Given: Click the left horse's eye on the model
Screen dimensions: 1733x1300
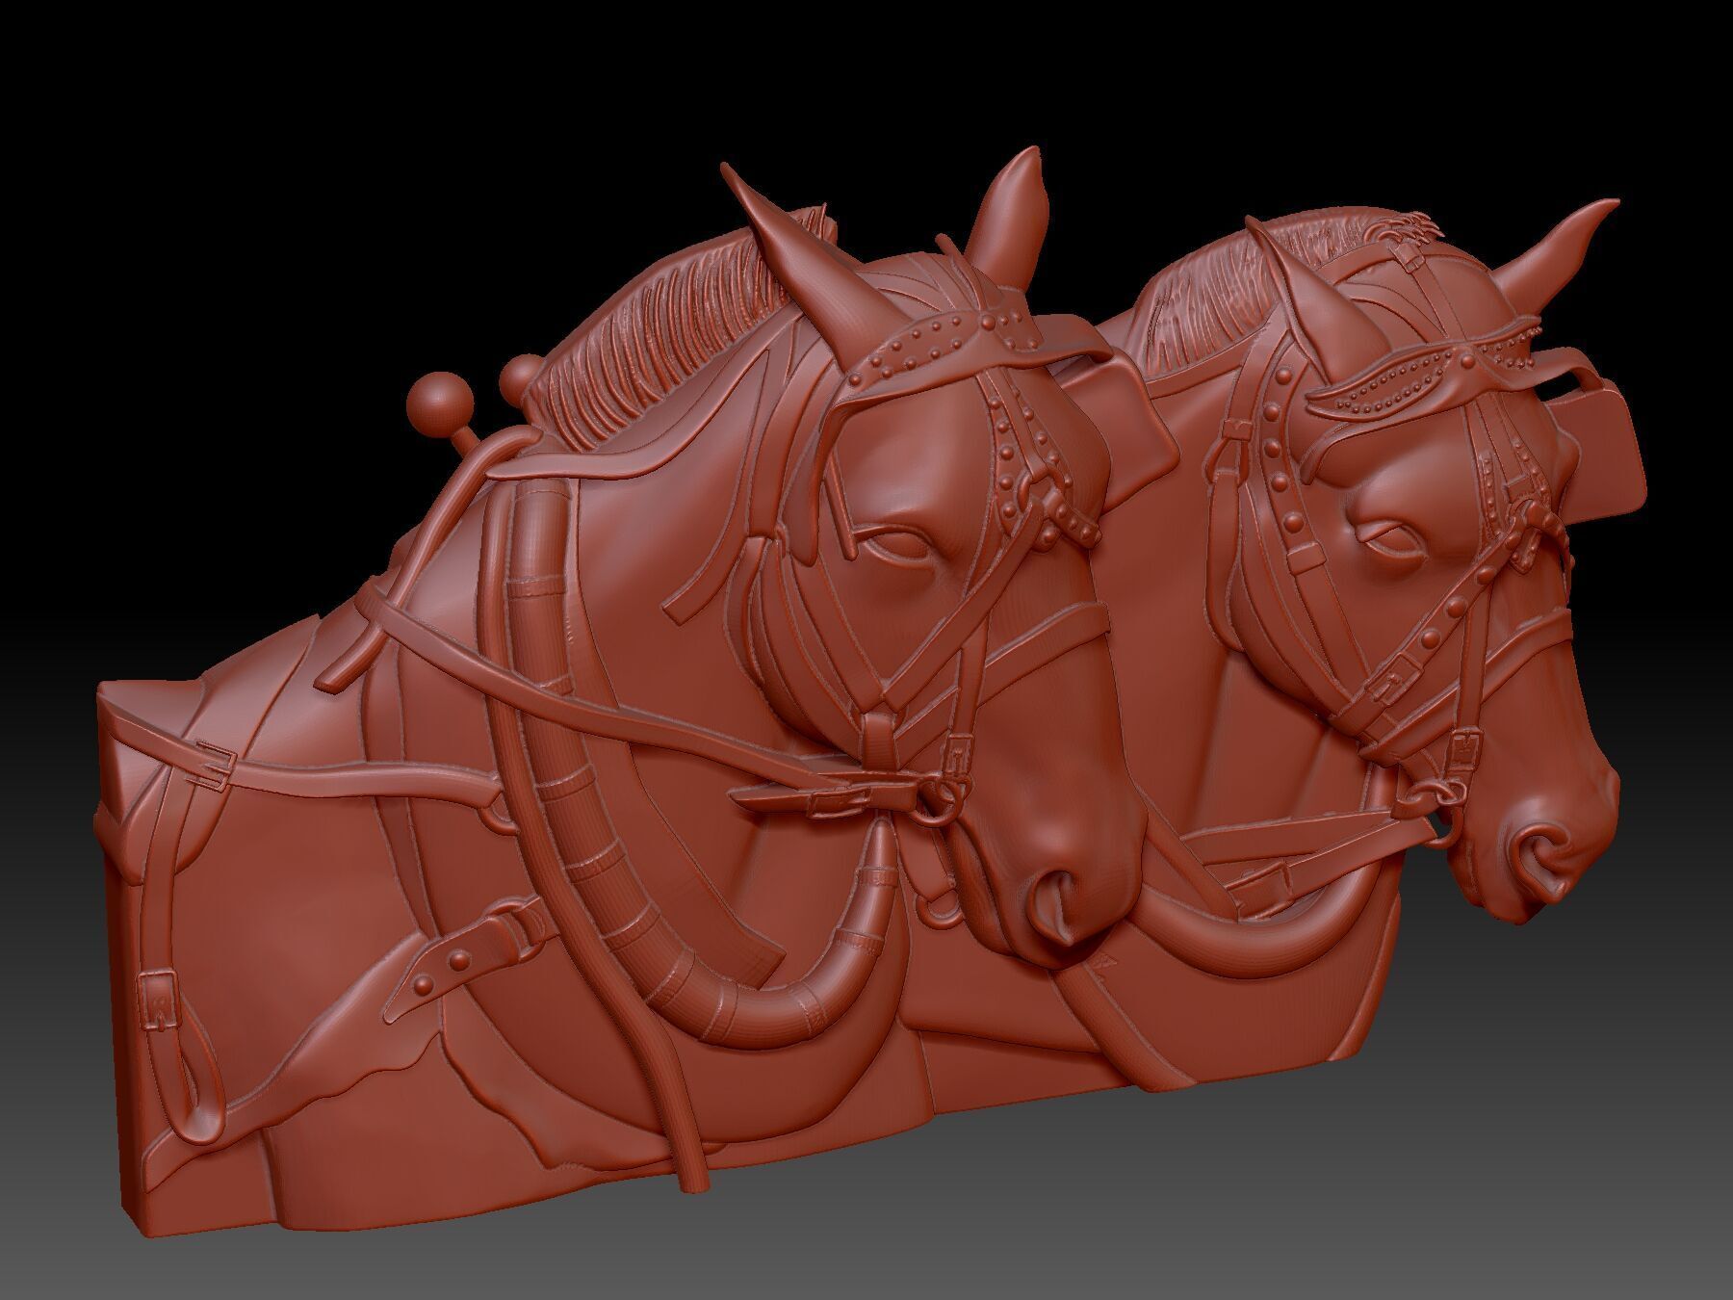Looking at the screenshot, I should (x=897, y=547).
